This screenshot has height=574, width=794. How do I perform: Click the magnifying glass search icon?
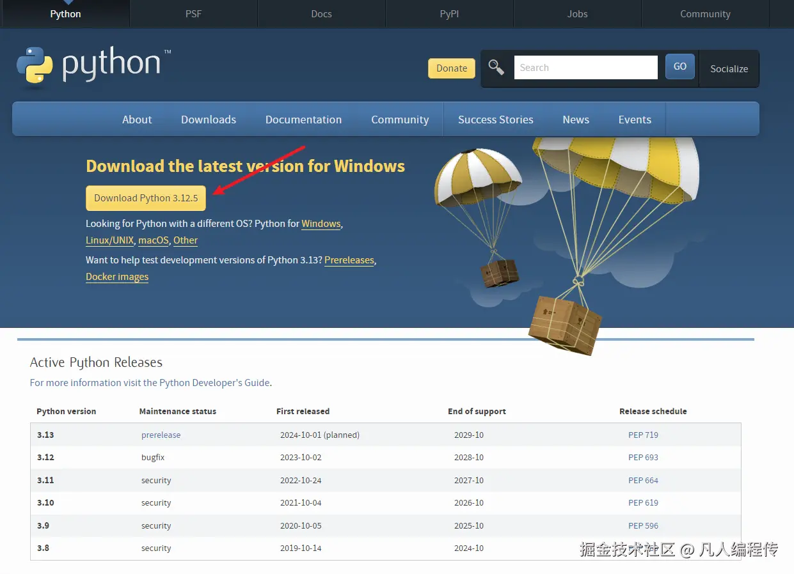click(496, 67)
